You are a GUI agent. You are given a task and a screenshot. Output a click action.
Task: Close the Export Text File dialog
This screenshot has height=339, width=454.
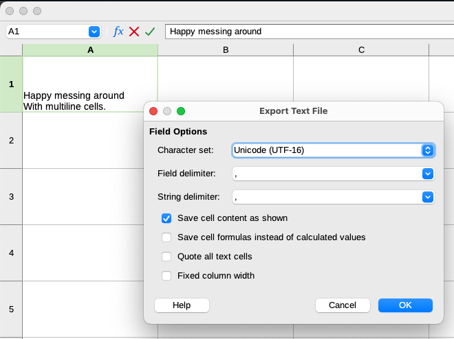[x=153, y=111]
